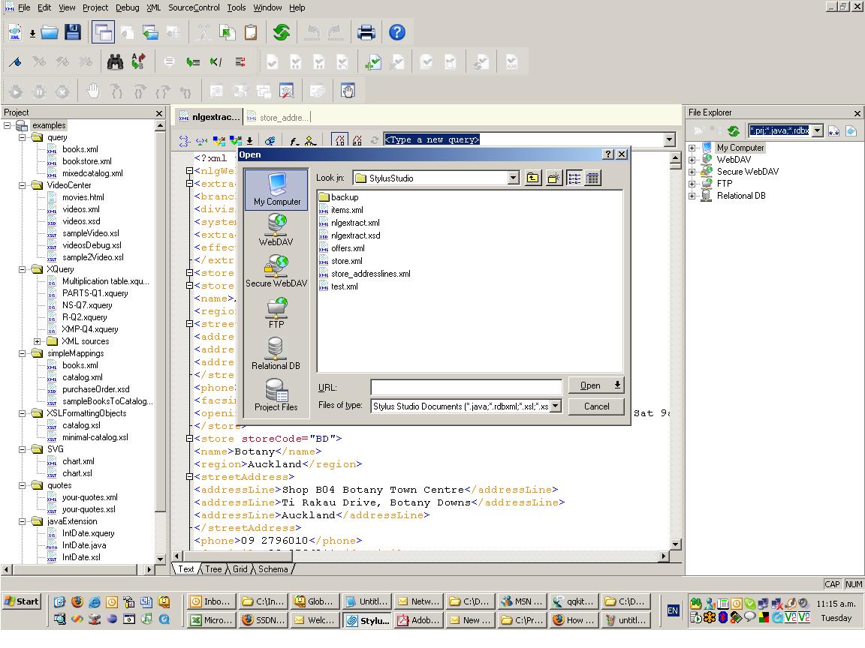Click the binoculars Find icon
The width and height of the screenshot is (865, 648).
coord(115,62)
